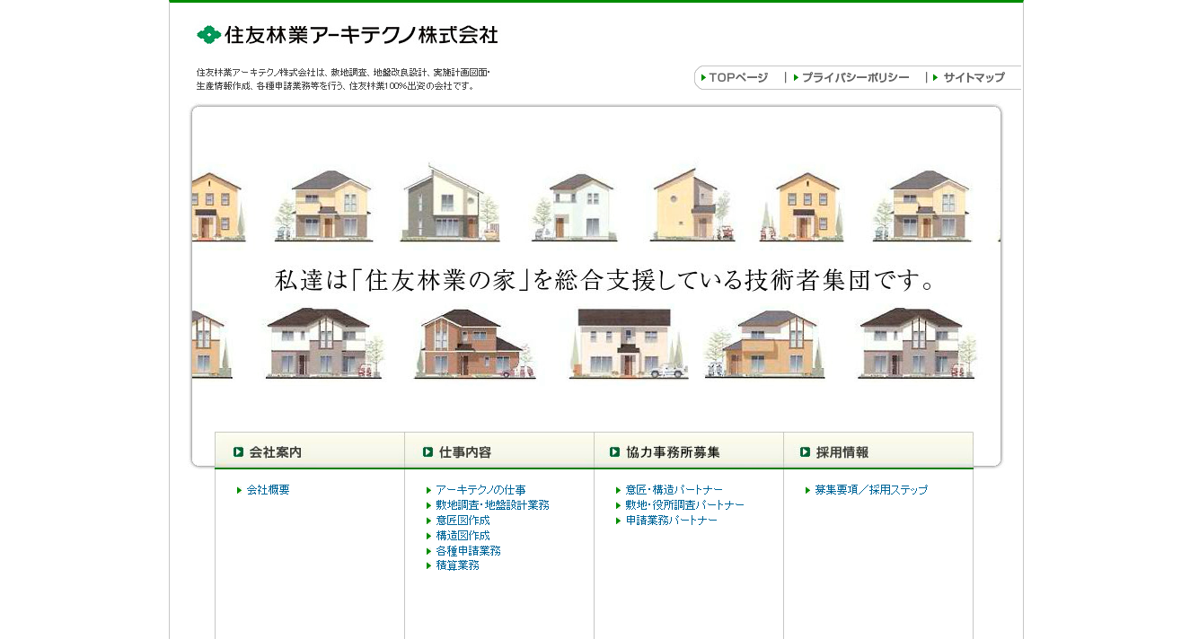Click the green square icon beside 仕事内容
Screen dimensions: 1190x639
pyautogui.click(x=428, y=451)
